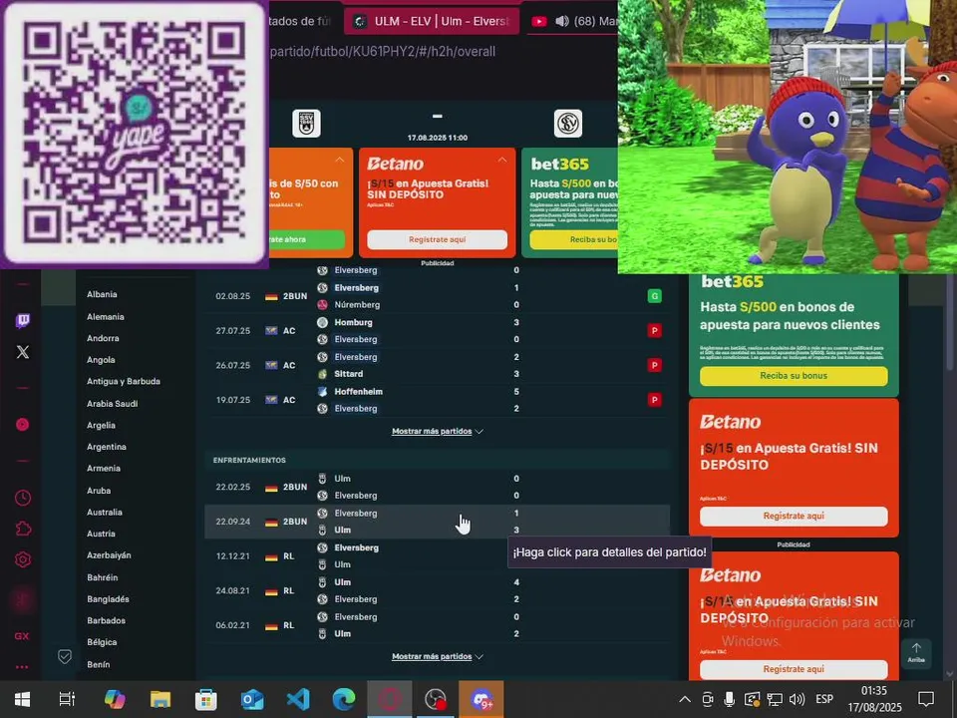Open Windows Start menu
This screenshot has width=957, height=718.
(x=23, y=699)
